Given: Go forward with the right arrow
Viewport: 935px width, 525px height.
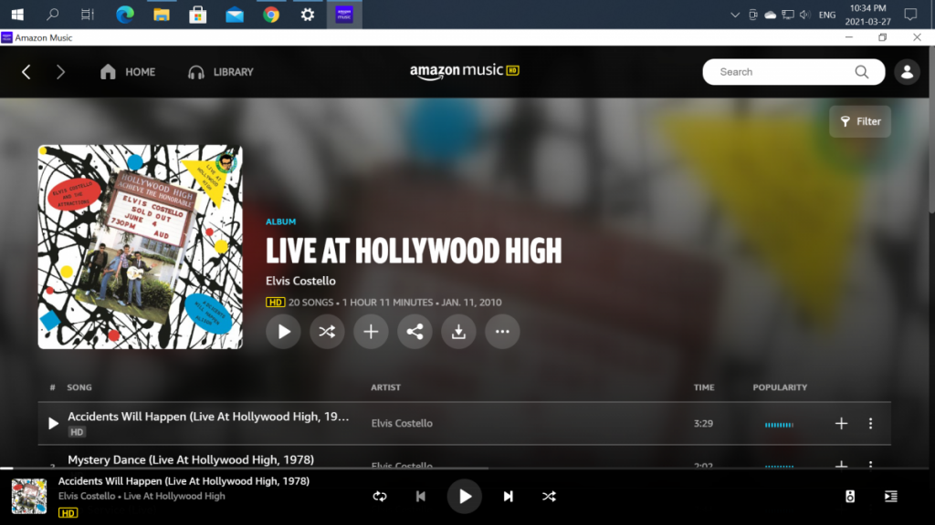Looking at the screenshot, I should tap(60, 72).
